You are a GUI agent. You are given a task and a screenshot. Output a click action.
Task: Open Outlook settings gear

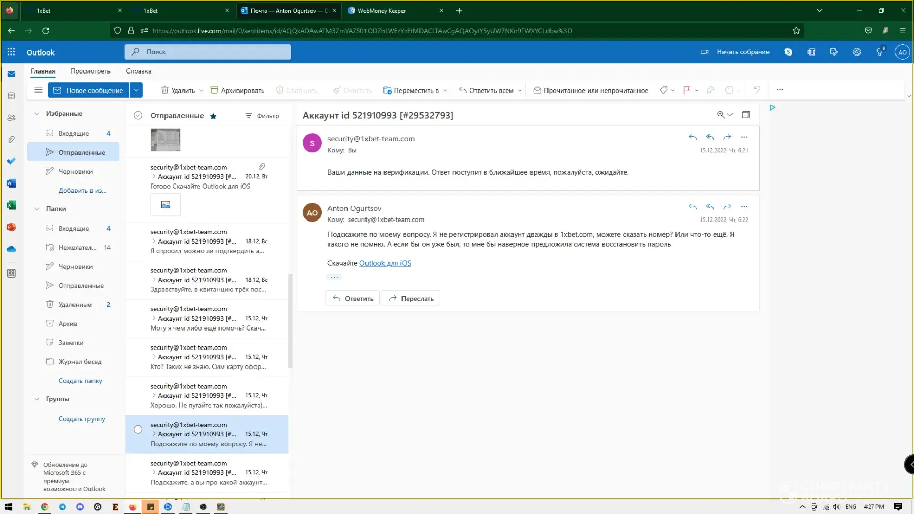[856, 52]
